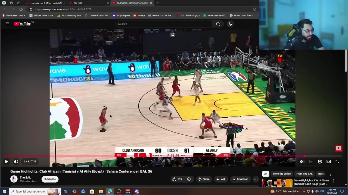Close the Game Highlights tab

(151, 3)
